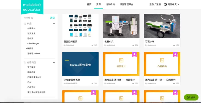Select the 资源 navigation tab

click(99, 4)
